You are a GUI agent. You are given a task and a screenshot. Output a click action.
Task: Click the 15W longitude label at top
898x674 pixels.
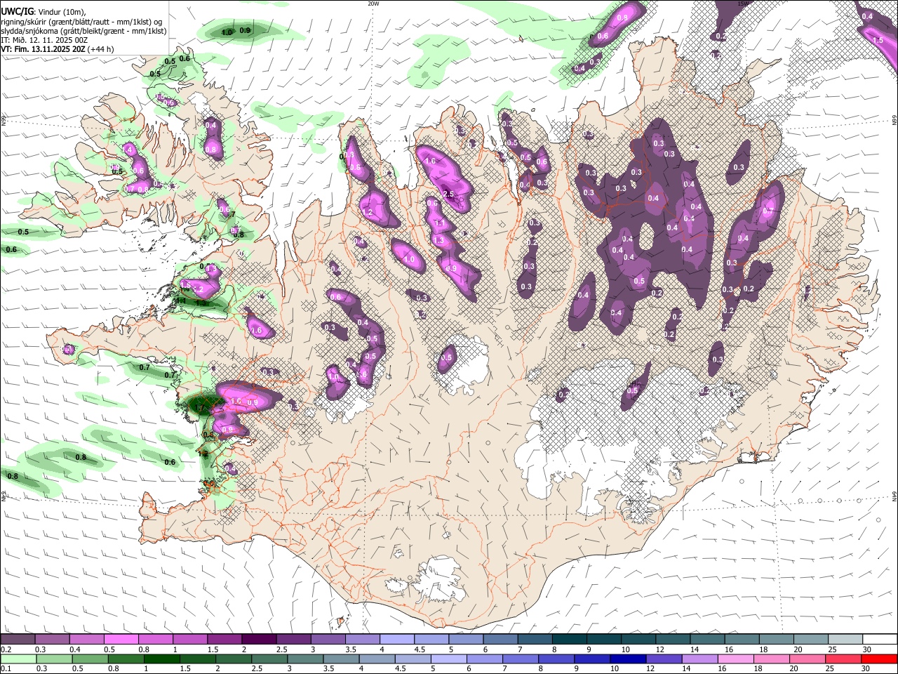click(742, 4)
